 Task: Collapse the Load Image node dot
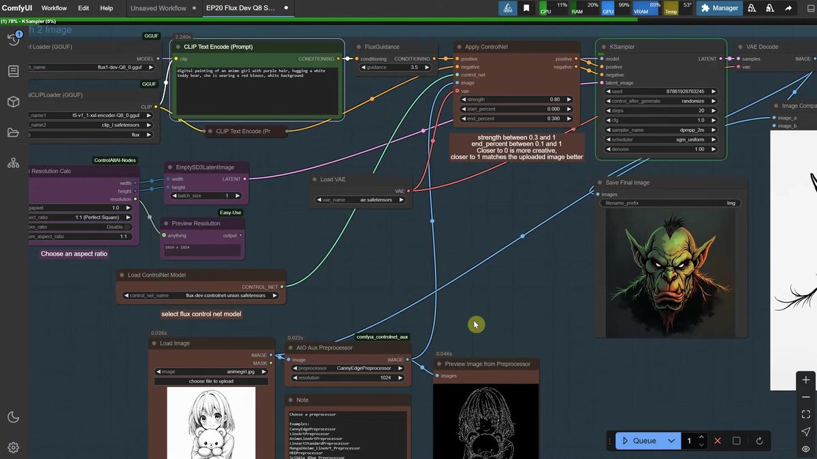(153, 343)
